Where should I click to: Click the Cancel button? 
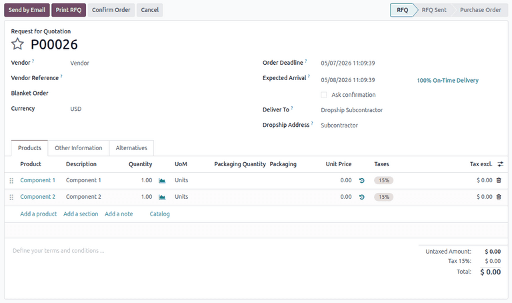click(x=149, y=10)
